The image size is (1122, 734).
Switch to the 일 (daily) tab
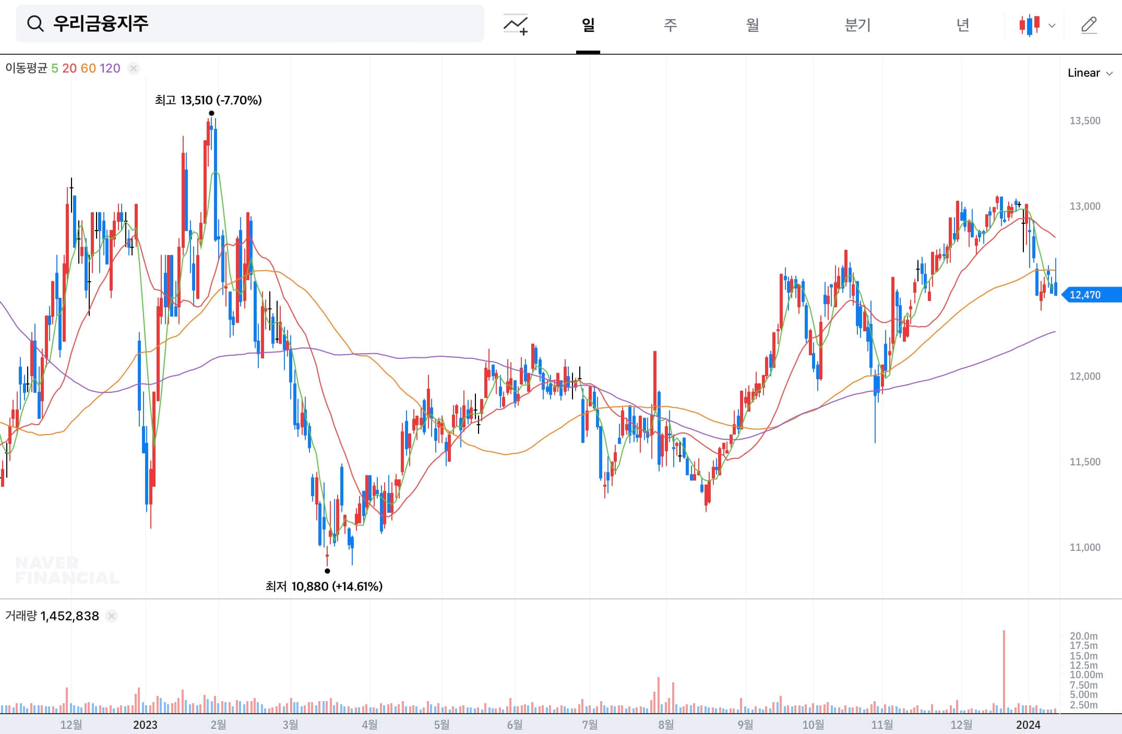click(588, 25)
